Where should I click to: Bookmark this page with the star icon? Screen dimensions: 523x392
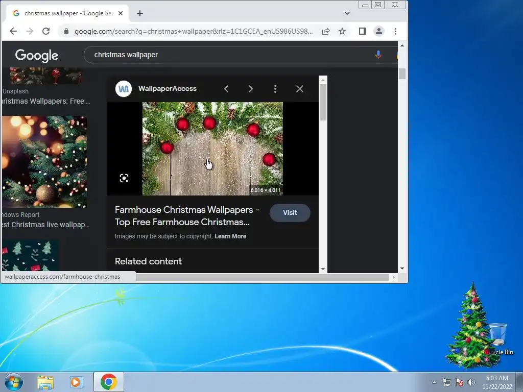[x=342, y=31]
